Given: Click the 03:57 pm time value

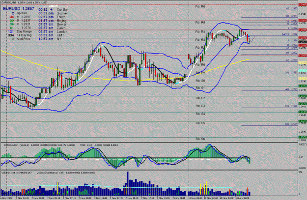Looking at the screenshot, I should tap(46, 13).
